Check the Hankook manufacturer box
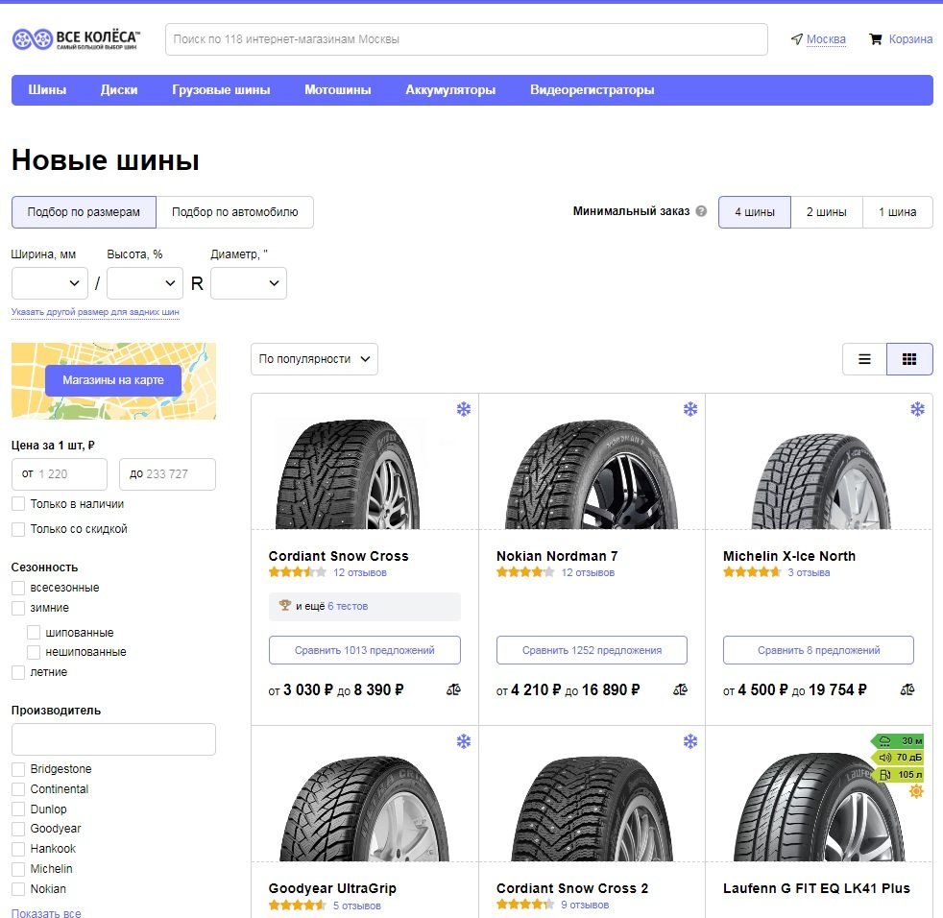The width and height of the screenshot is (943, 918). click(x=18, y=850)
